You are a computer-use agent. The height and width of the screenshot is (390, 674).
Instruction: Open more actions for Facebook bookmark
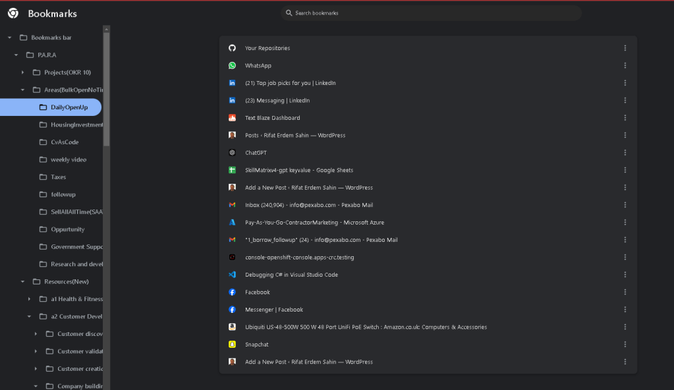click(625, 292)
